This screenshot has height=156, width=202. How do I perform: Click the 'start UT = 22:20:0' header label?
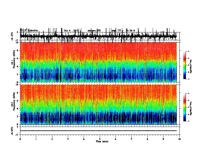pyautogui.click(x=123, y=31)
